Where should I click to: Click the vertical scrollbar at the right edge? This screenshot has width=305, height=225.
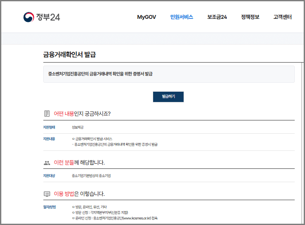(x=302, y=143)
